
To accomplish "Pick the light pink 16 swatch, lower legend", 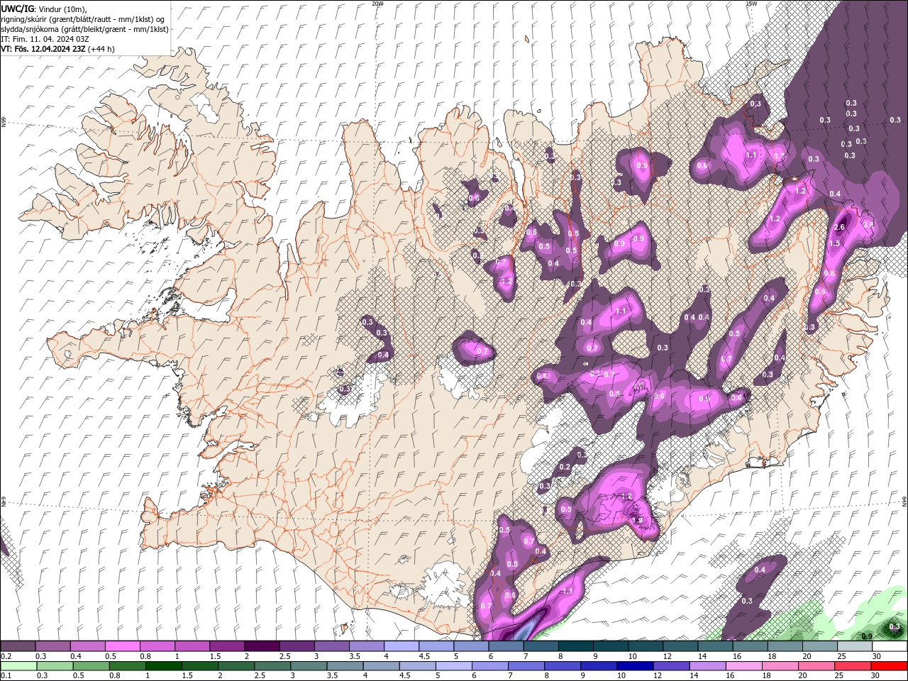I will tap(743, 666).
